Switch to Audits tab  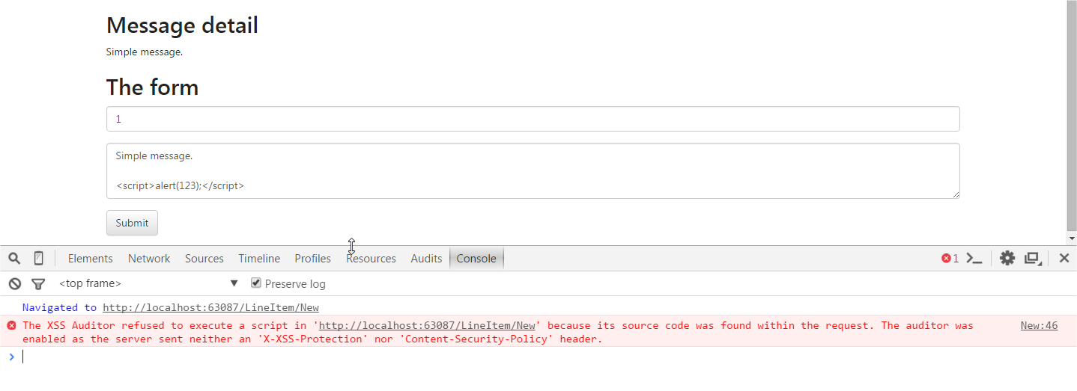pyautogui.click(x=426, y=259)
